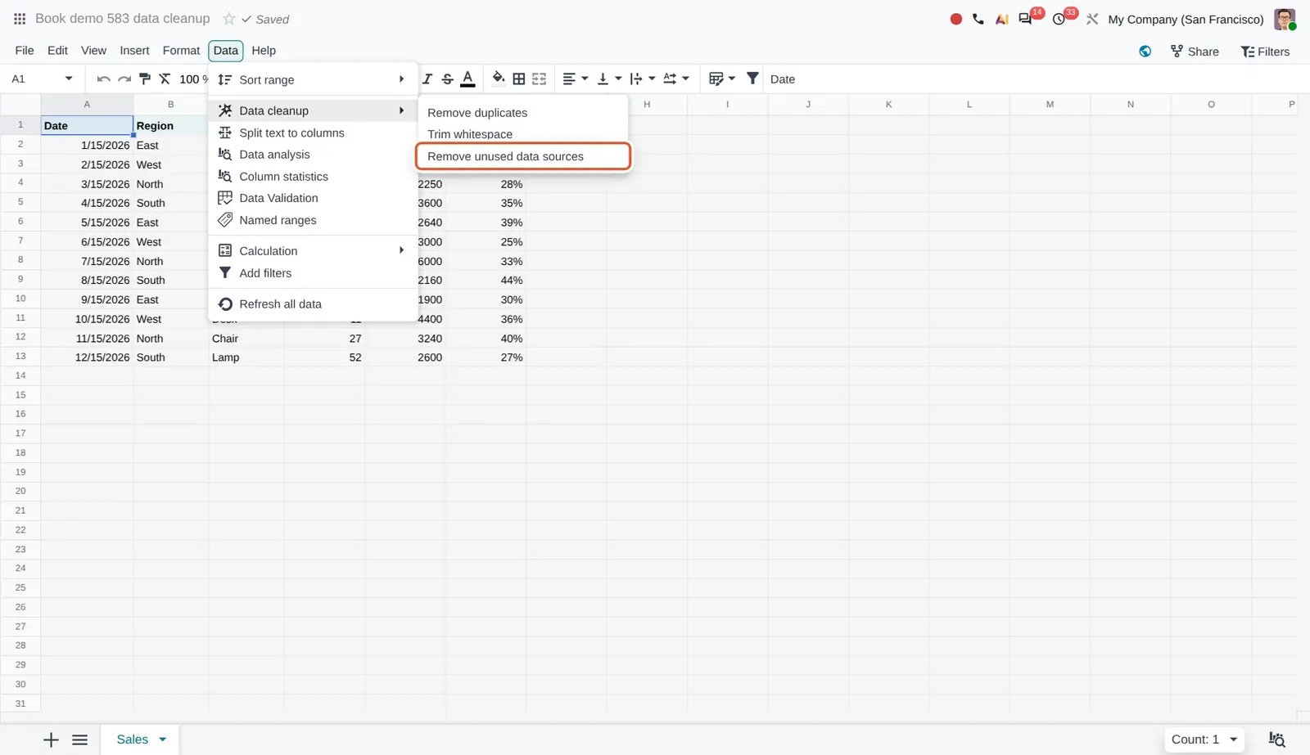
Task: Open the phone call icon
Action: 978,19
